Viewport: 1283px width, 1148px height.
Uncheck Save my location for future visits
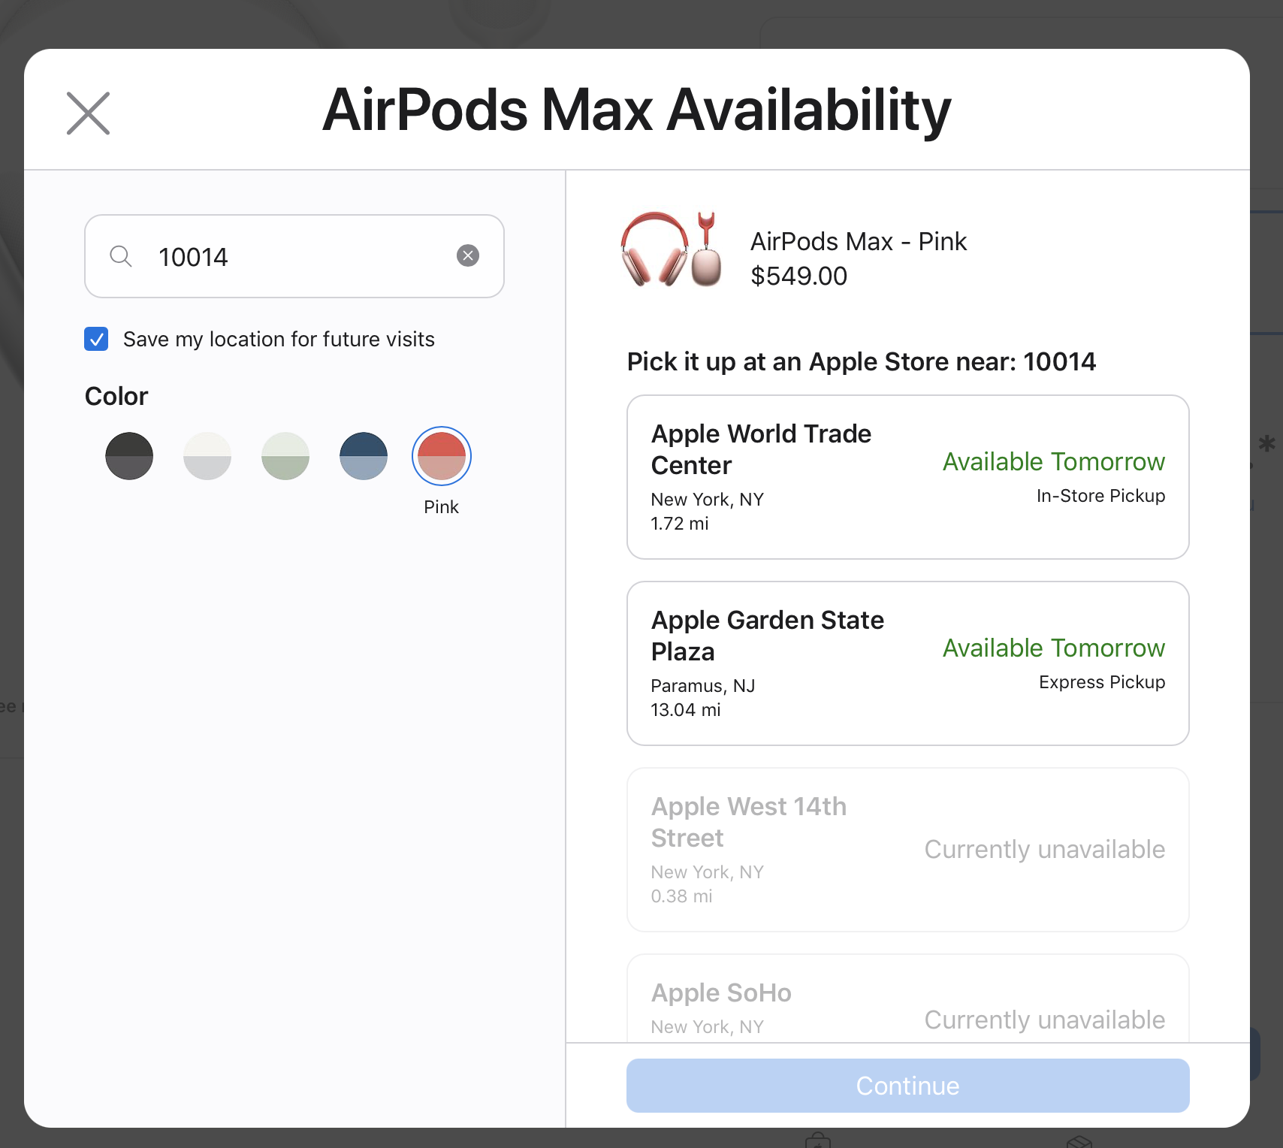[x=96, y=339]
